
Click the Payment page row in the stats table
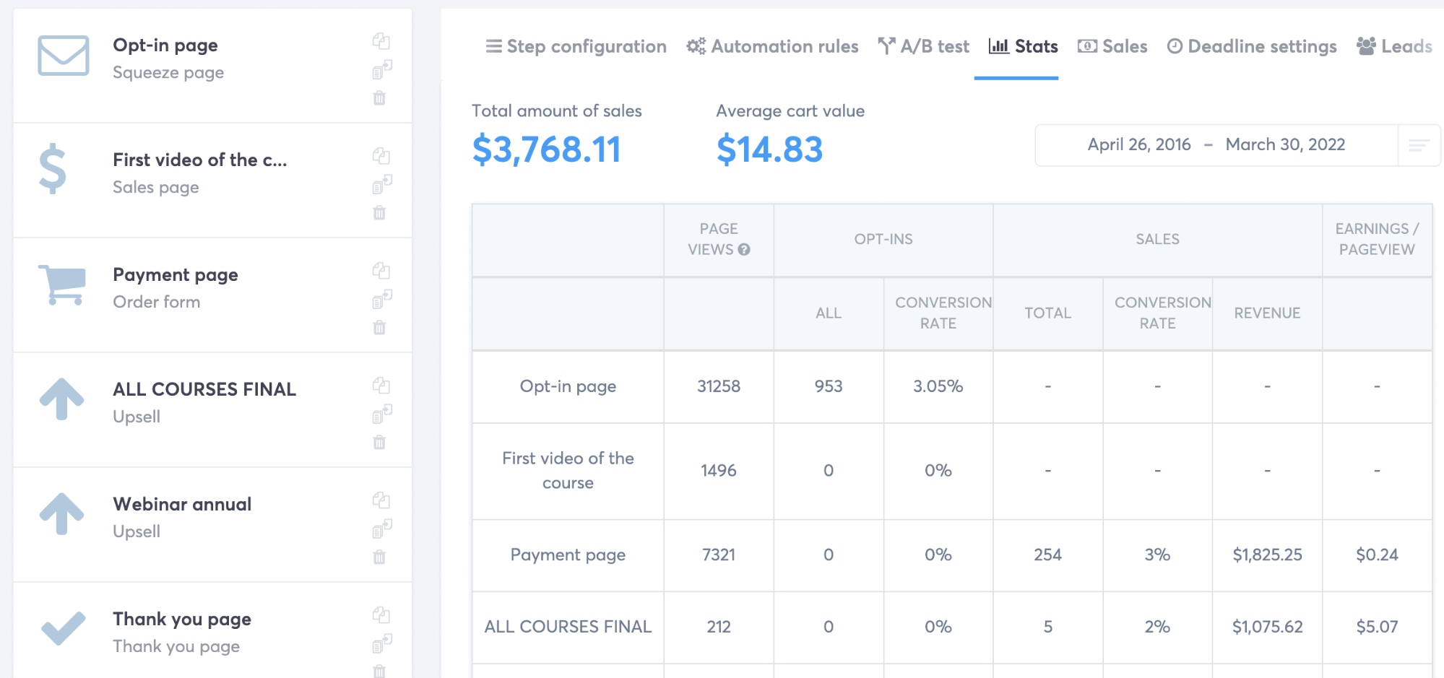point(568,555)
